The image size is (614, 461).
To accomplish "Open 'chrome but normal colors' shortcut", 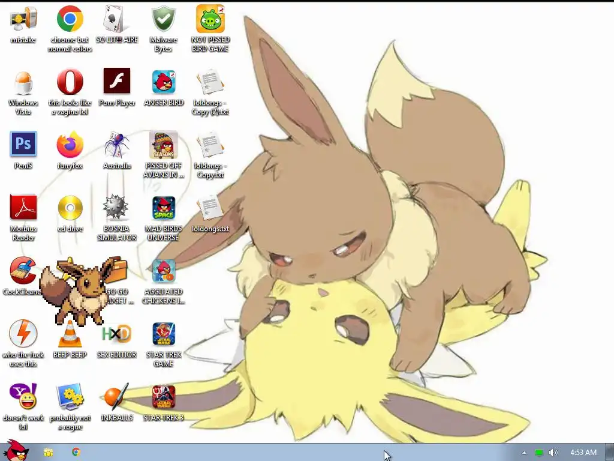I will tap(70, 19).
